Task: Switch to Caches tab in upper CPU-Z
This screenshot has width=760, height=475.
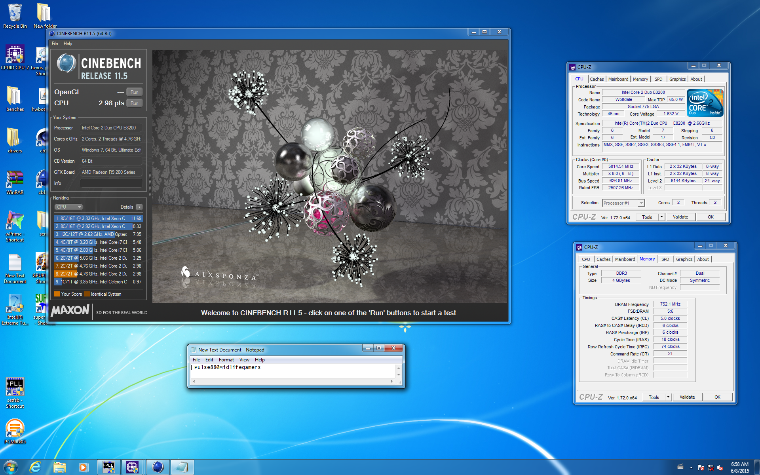Action: (597, 79)
